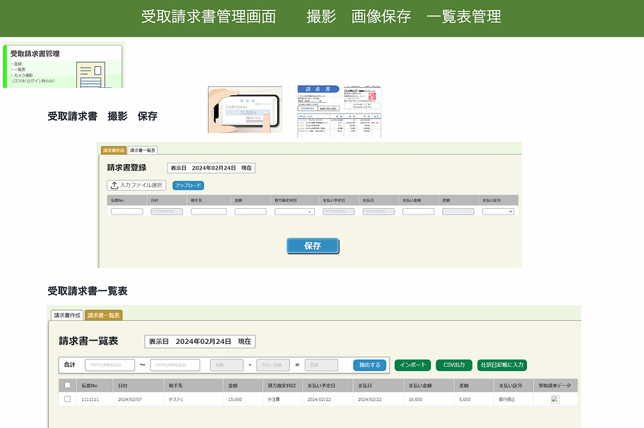The height and width of the screenshot is (428, 644).
Task: Click the 受取請求書管理 card title
Action: point(35,54)
